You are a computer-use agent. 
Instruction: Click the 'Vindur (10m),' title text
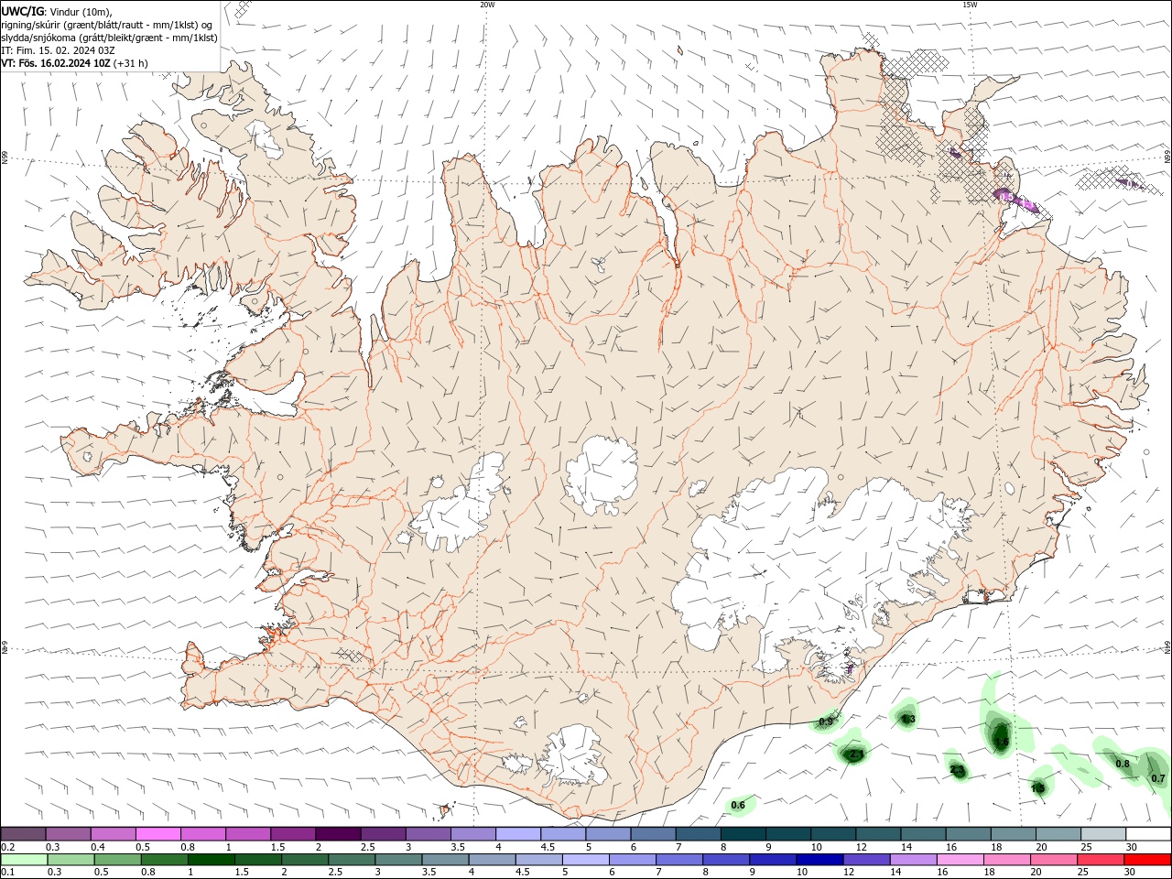pos(81,11)
